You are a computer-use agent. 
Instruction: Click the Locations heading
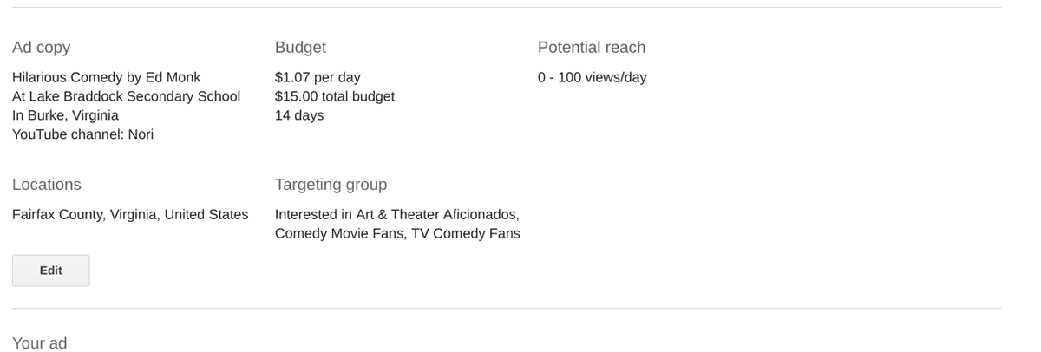click(x=47, y=185)
